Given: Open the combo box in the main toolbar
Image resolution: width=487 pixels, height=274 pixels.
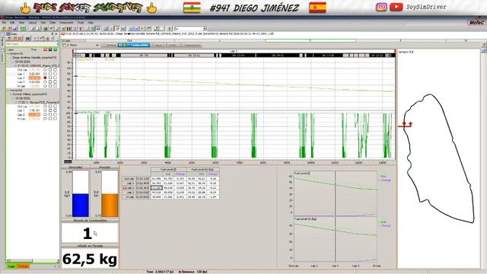Looking at the screenshot, I should tap(191, 29).
